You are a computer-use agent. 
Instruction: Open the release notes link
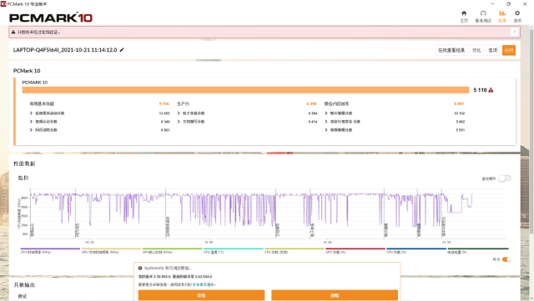point(204,284)
